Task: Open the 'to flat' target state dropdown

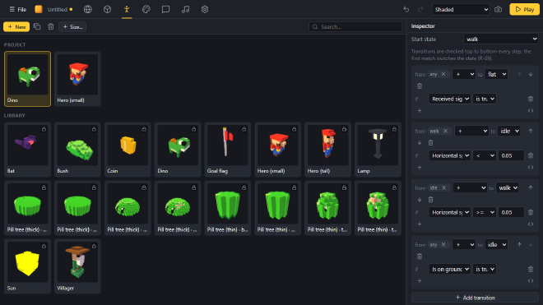Action: click(x=496, y=74)
